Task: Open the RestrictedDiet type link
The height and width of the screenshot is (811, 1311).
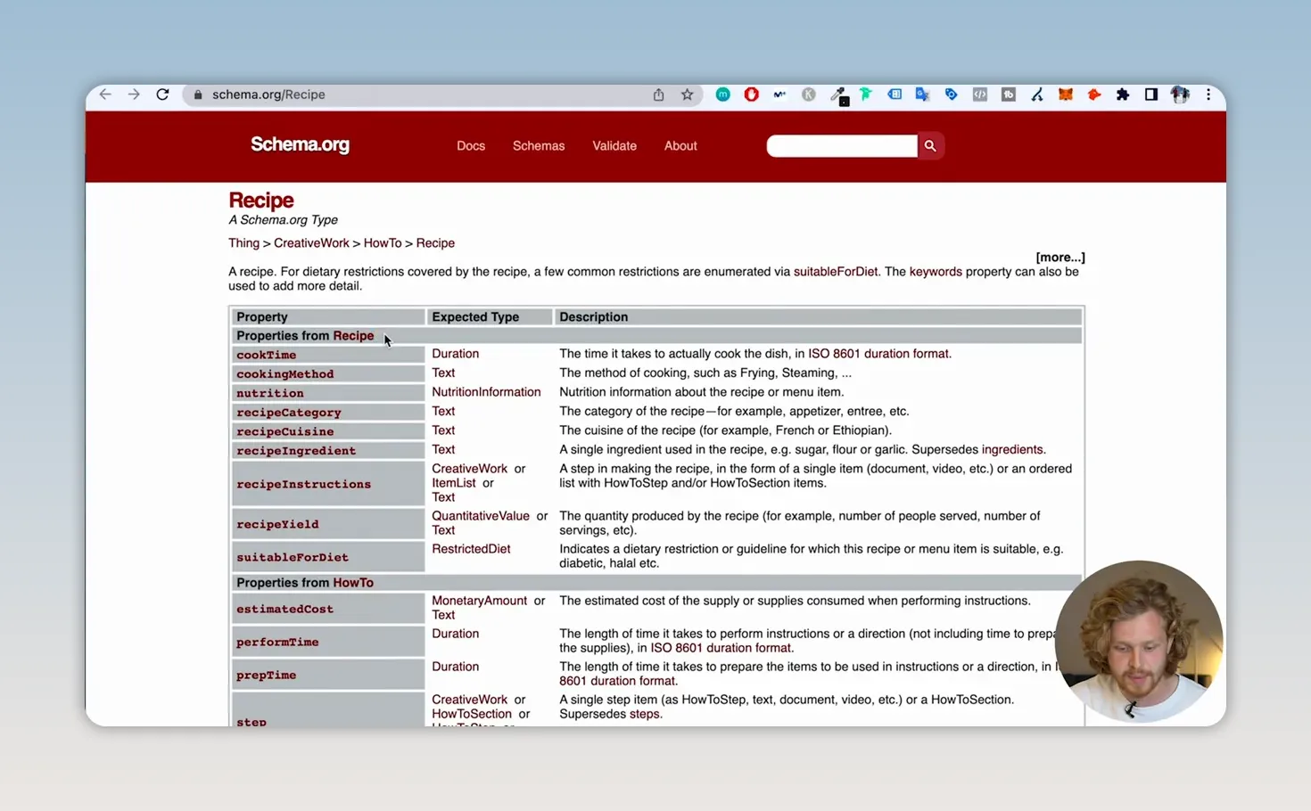Action: (471, 549)
